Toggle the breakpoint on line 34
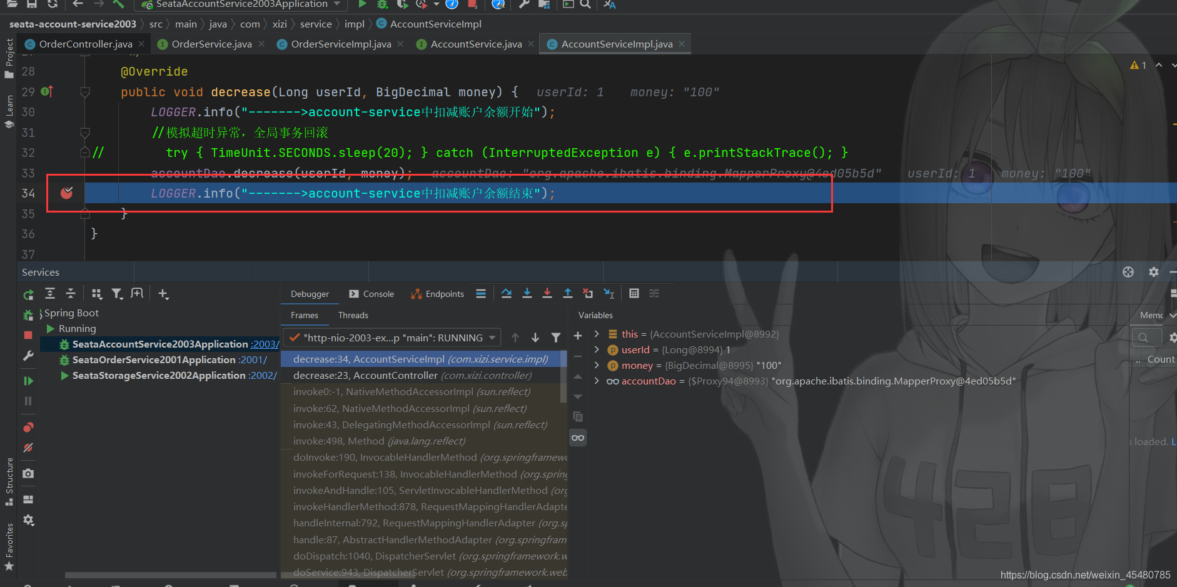Image resolution: width=1177 pixels, height=587 pixels. click(66, 193)
